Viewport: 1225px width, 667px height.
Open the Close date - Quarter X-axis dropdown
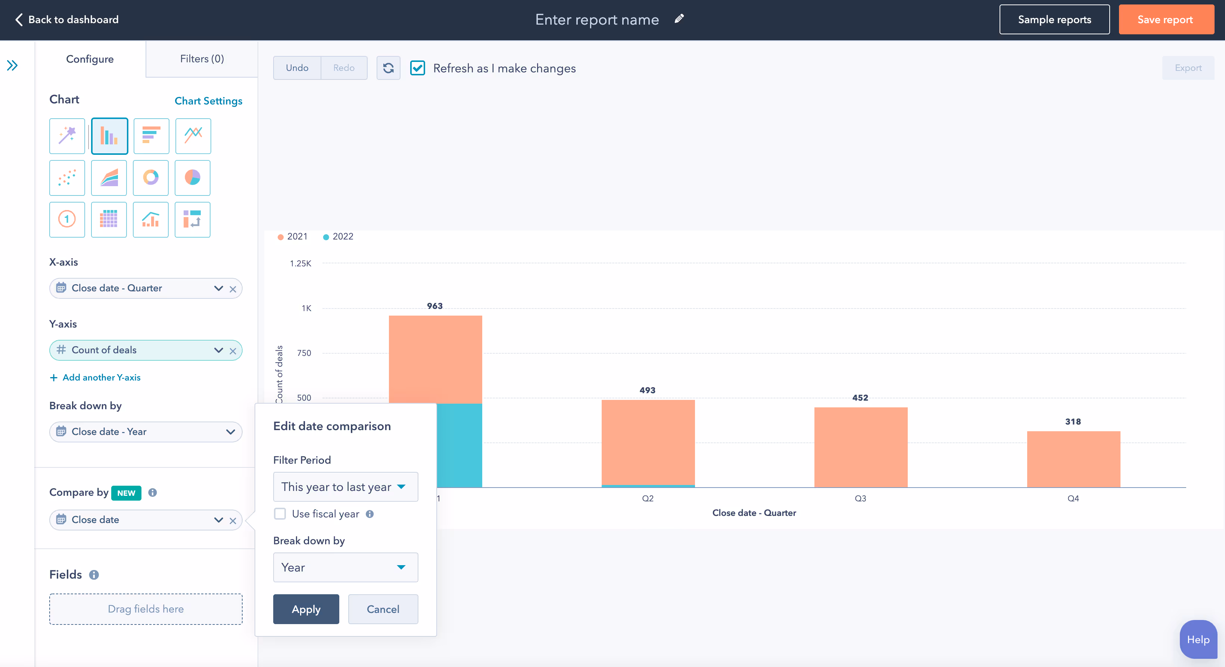218,289
